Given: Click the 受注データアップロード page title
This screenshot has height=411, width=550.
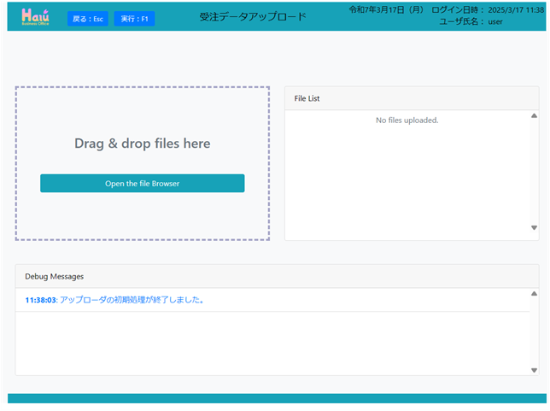Looking at the screenshot, I should (x=253, y=16).
